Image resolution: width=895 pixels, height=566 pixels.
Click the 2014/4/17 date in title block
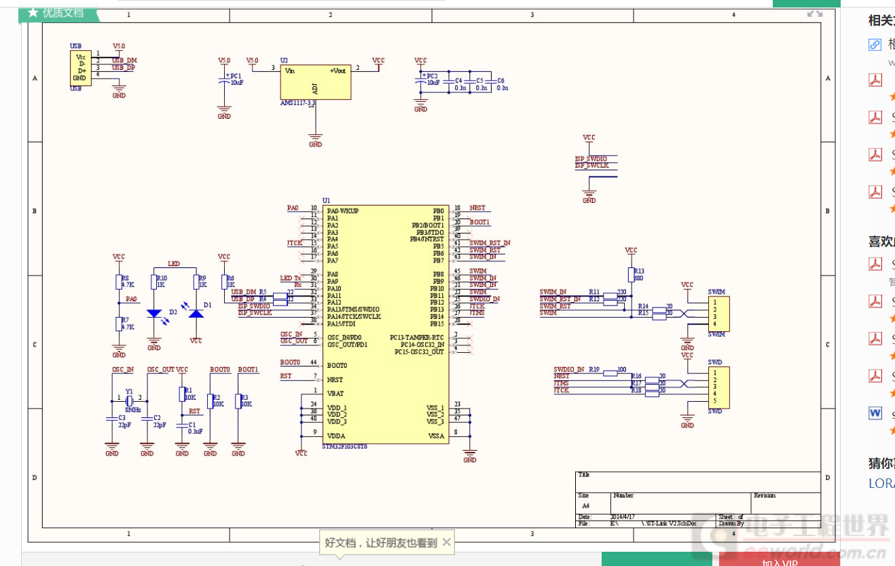623,517
